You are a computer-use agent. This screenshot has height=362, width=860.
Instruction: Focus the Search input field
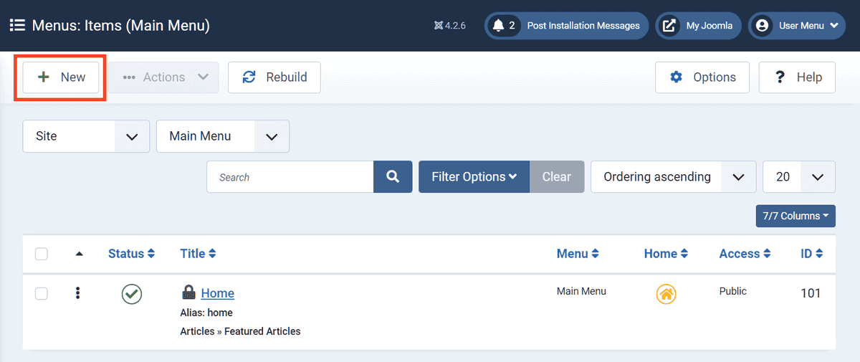pyautogui.click(x=290, y=177)
